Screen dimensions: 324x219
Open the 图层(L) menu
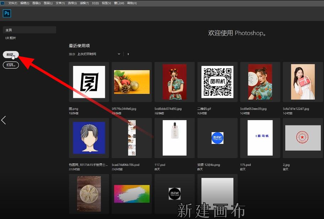[x=48, y=3]
